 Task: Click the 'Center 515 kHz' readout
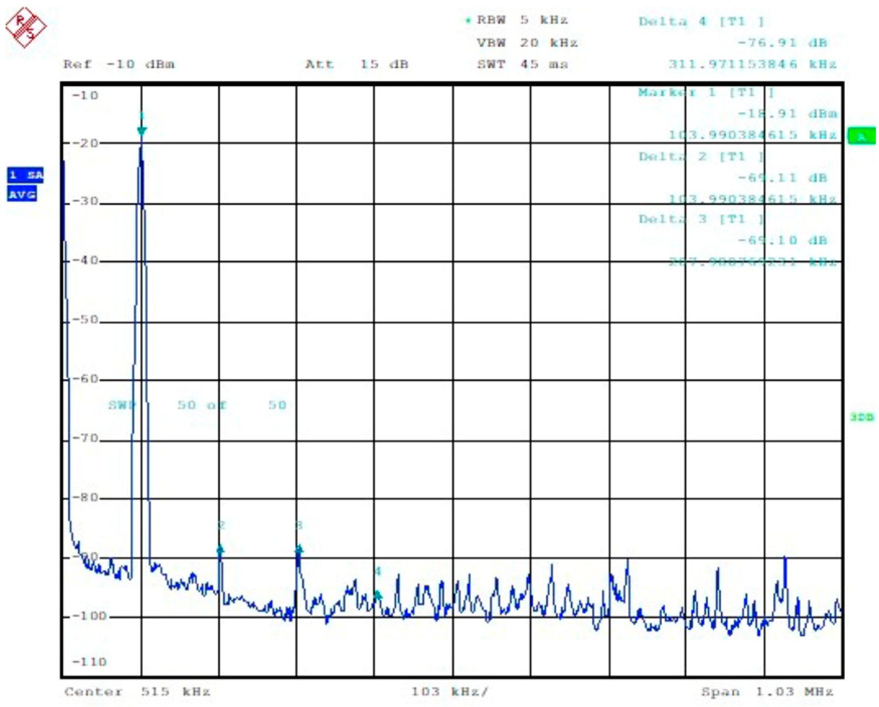click(x=137, y=692)
